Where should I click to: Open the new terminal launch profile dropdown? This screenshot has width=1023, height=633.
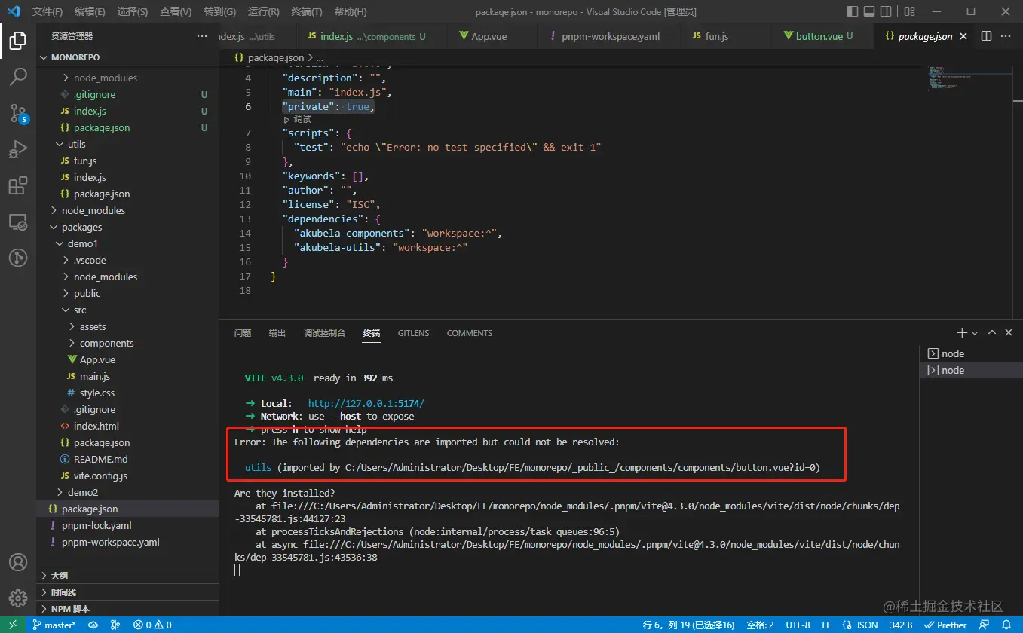[975, 333]
